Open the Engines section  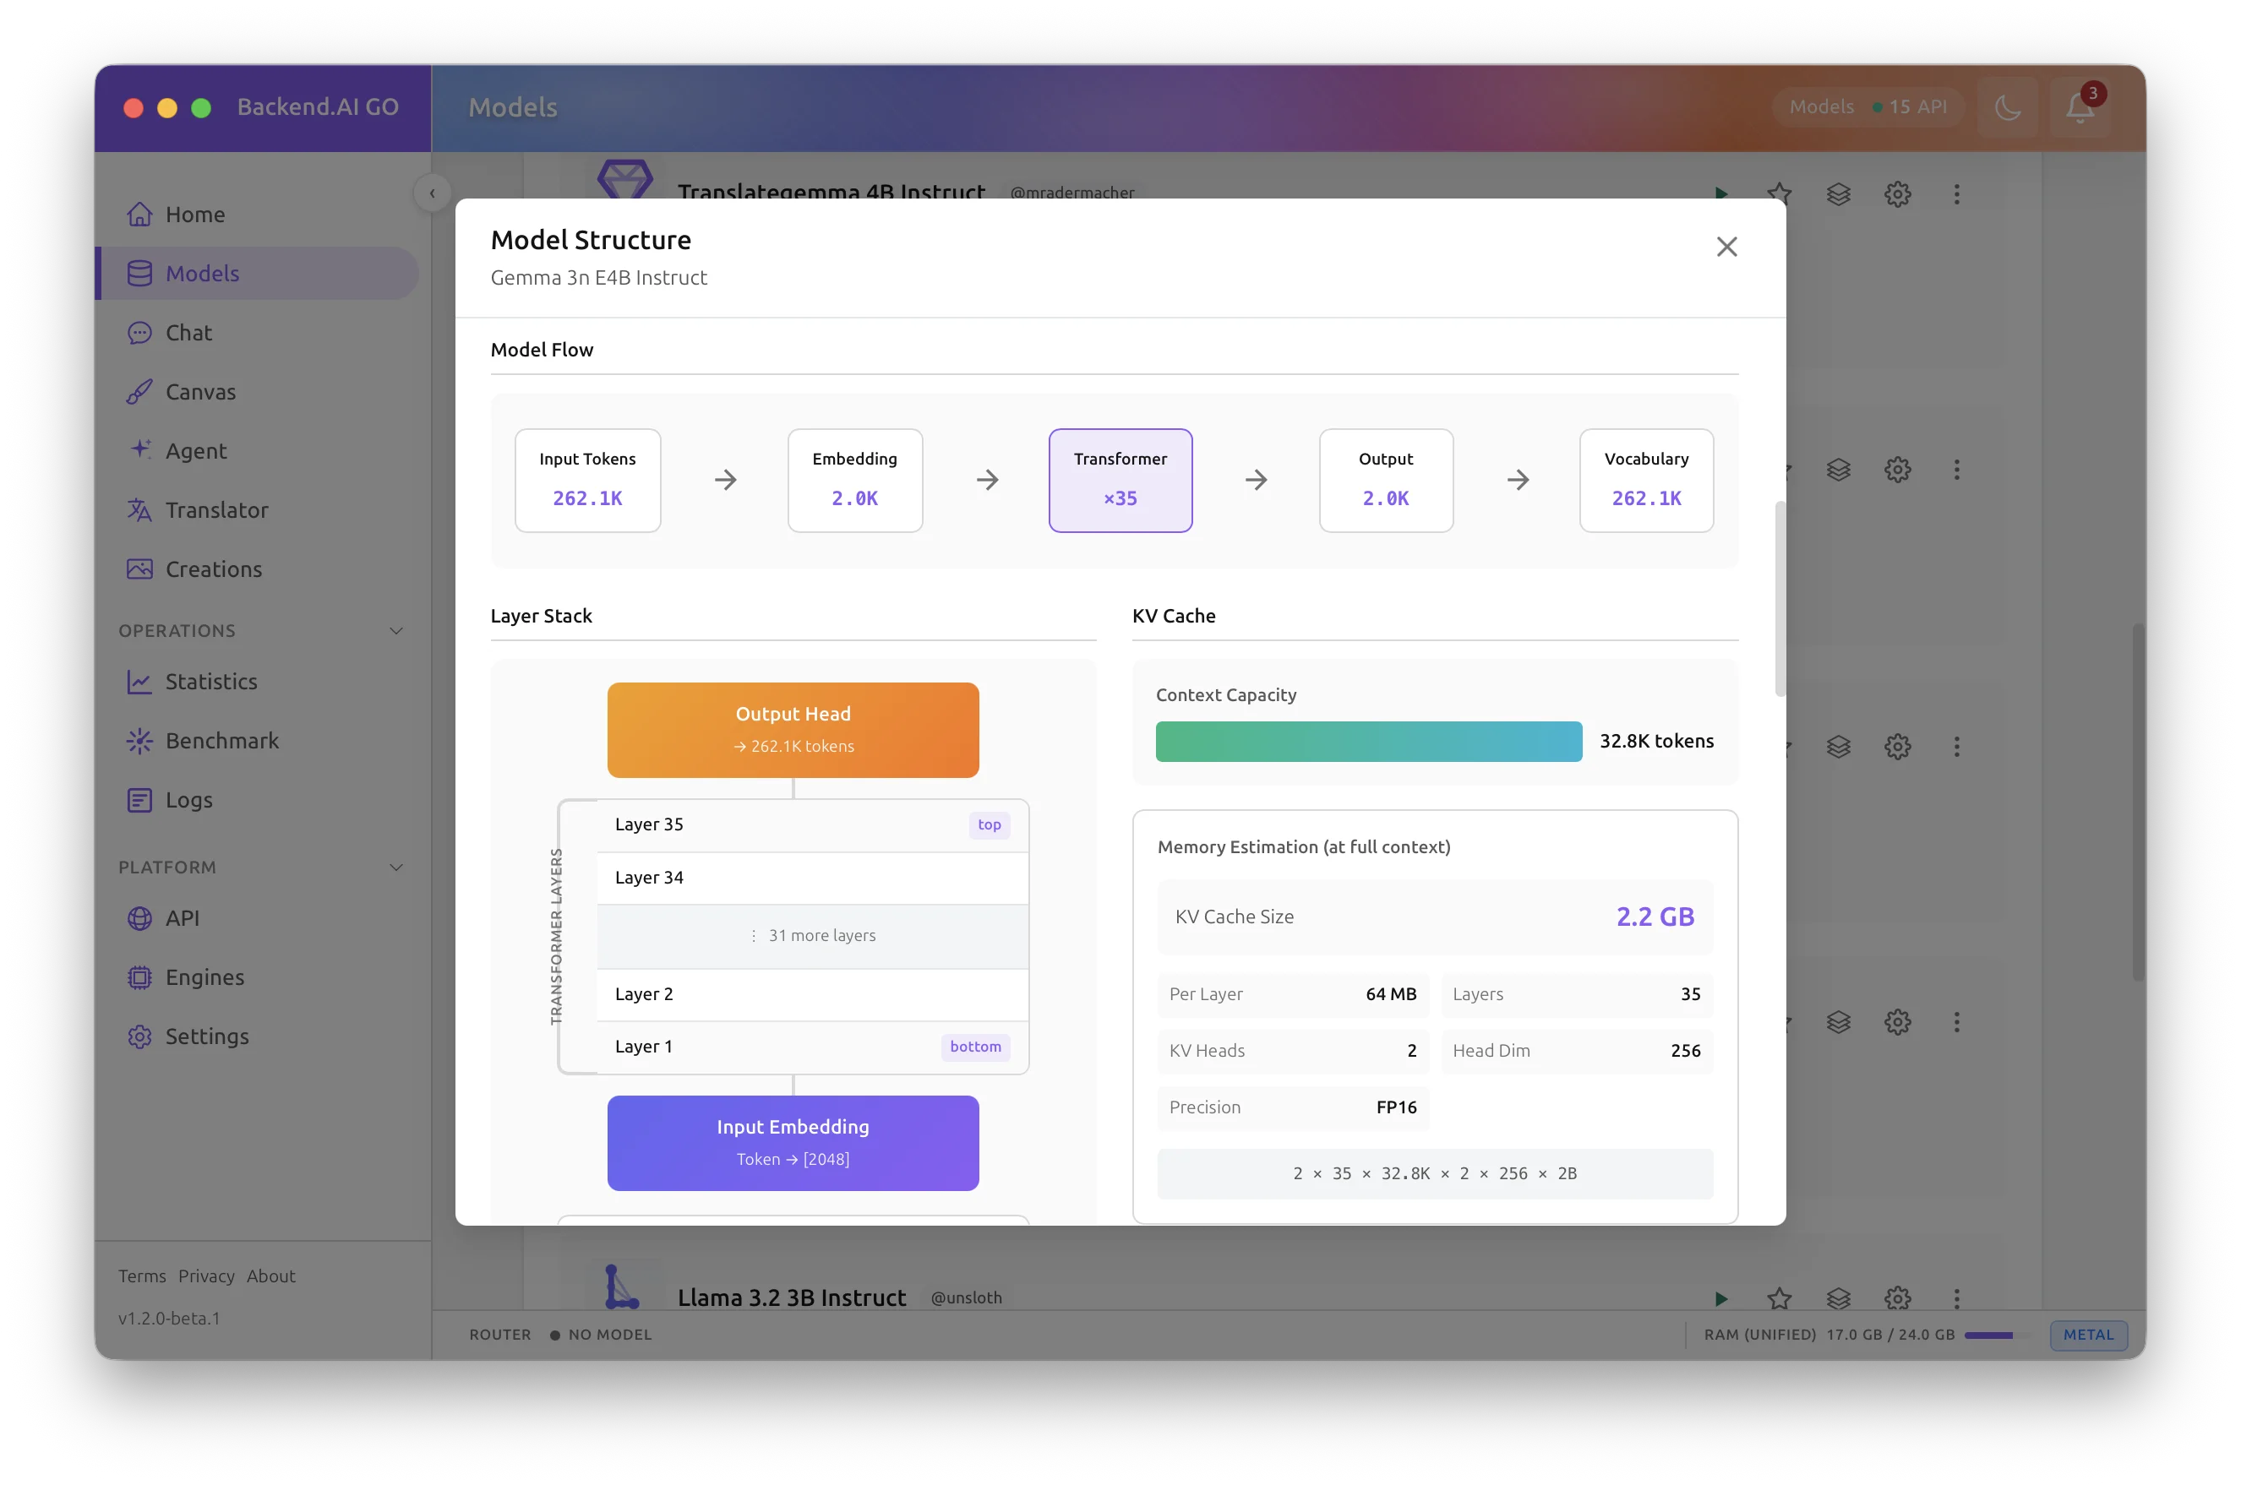click(204, 977)
